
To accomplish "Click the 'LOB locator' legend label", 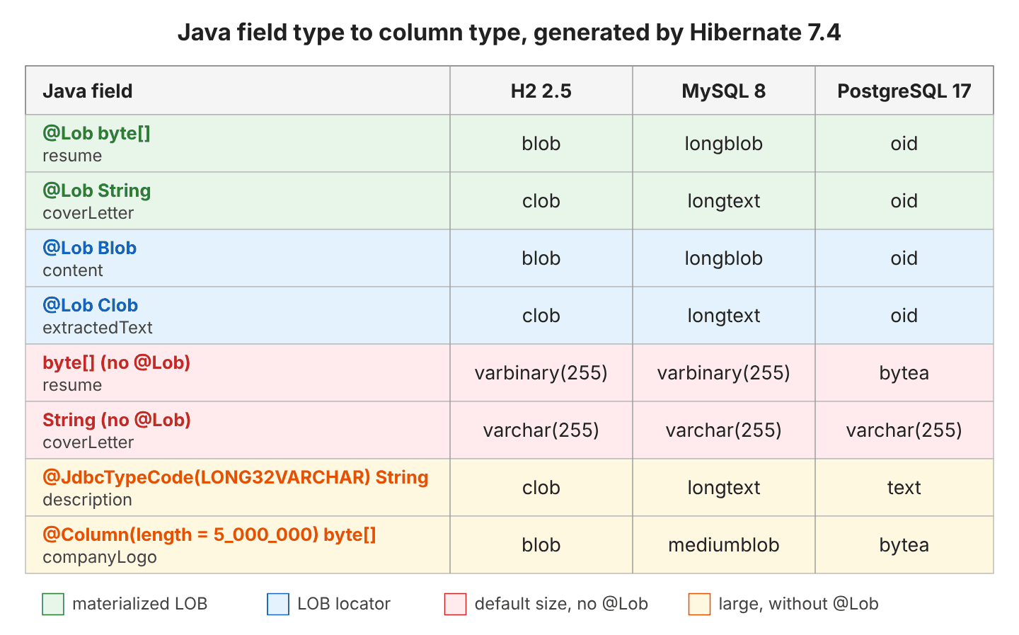I will click(x=344, y=604).
